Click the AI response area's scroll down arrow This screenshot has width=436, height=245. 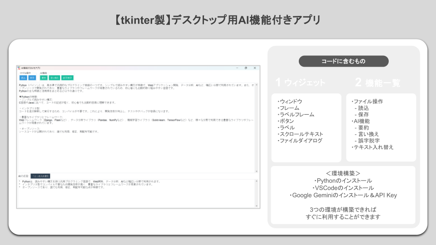pos(256,206)
